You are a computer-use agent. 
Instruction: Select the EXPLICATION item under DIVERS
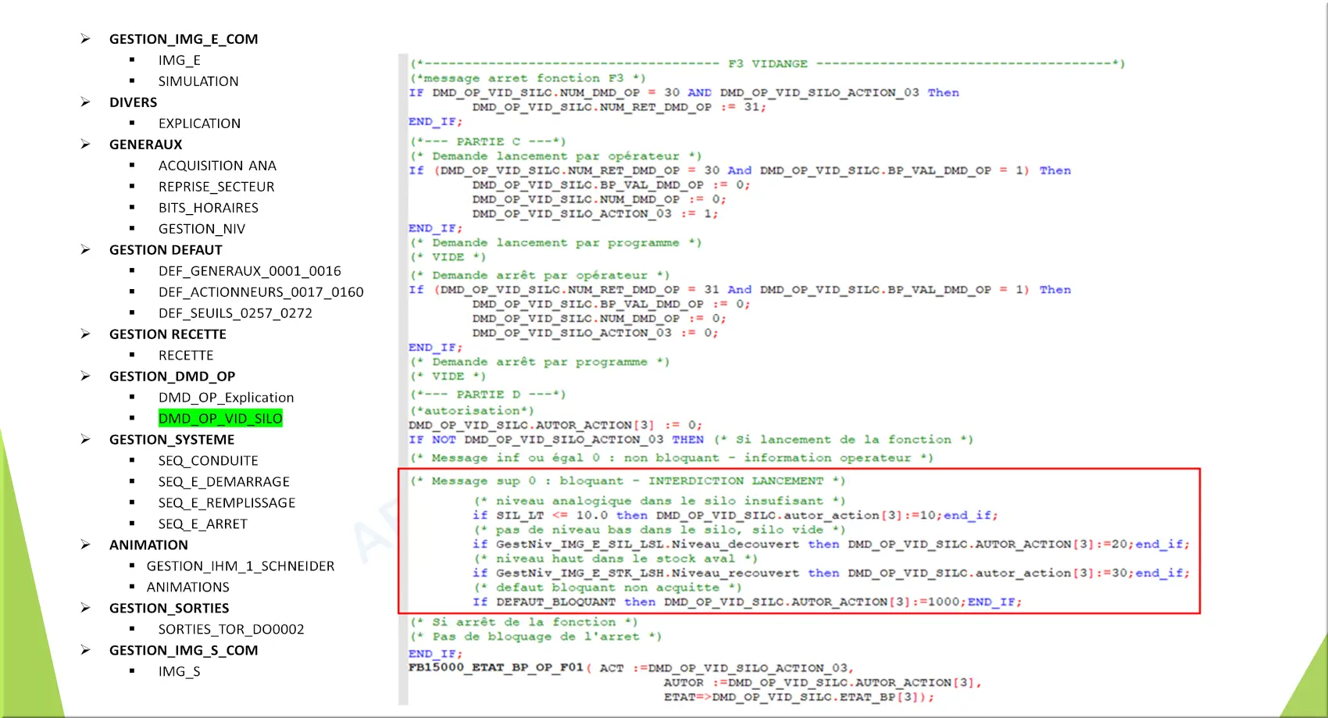tap(199, 123)
